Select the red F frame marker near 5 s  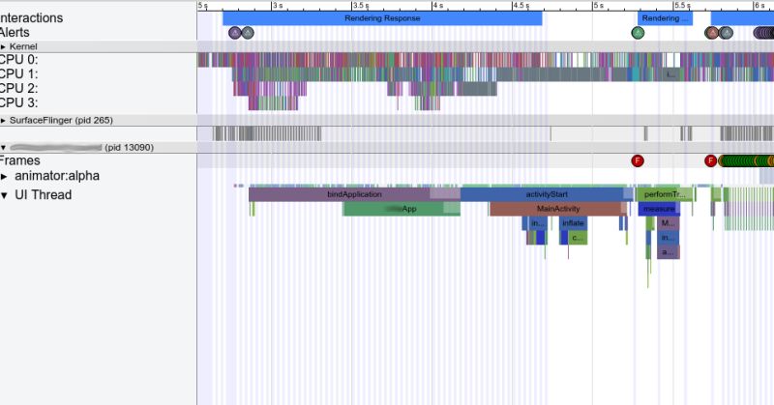pyautogui.click(x=638, y=160)
